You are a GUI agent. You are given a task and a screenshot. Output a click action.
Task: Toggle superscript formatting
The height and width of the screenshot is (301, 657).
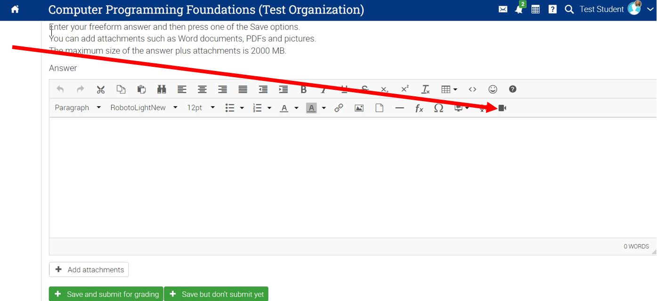pyautogui.click(x=405, y=89)
